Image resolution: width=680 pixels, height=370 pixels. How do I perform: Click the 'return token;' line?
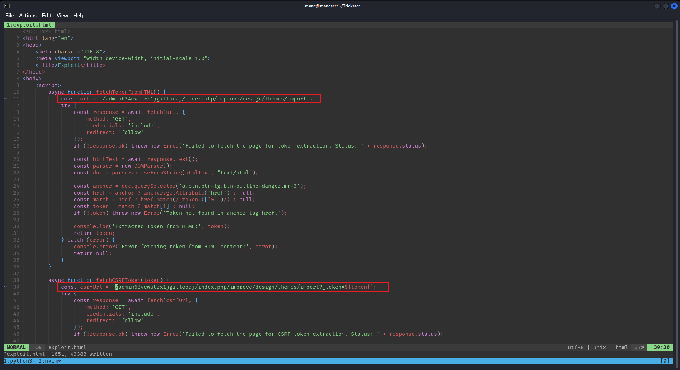(x=94, y=233)
